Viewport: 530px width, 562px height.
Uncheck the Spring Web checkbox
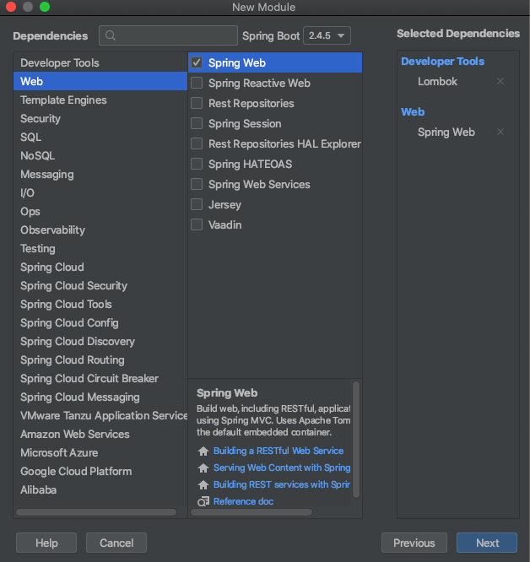(x=197, y=62)
